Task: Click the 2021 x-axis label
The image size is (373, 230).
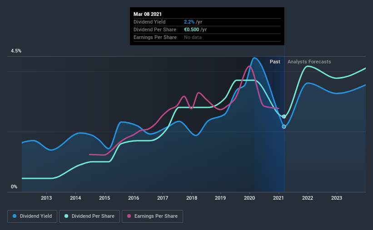Action: point(279,198)
